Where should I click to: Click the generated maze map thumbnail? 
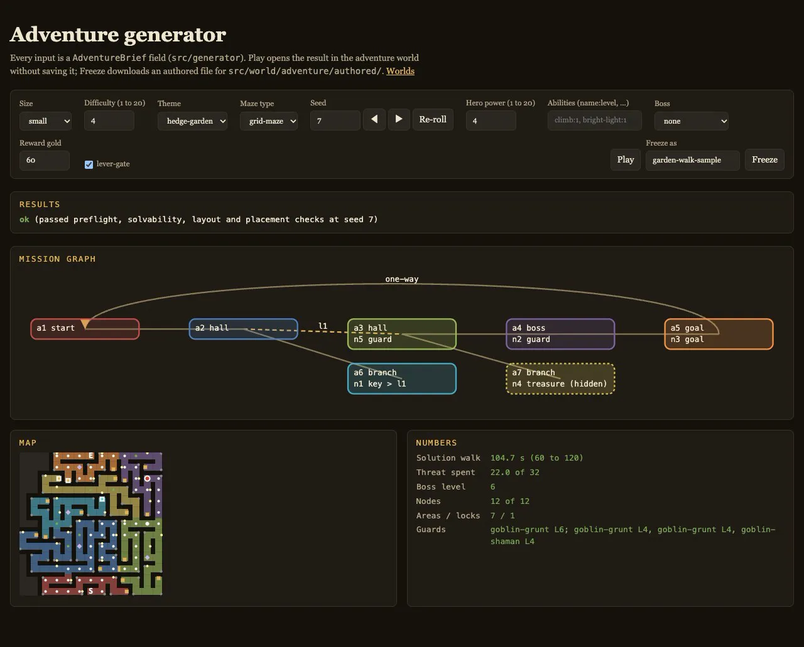coord(91,524)
